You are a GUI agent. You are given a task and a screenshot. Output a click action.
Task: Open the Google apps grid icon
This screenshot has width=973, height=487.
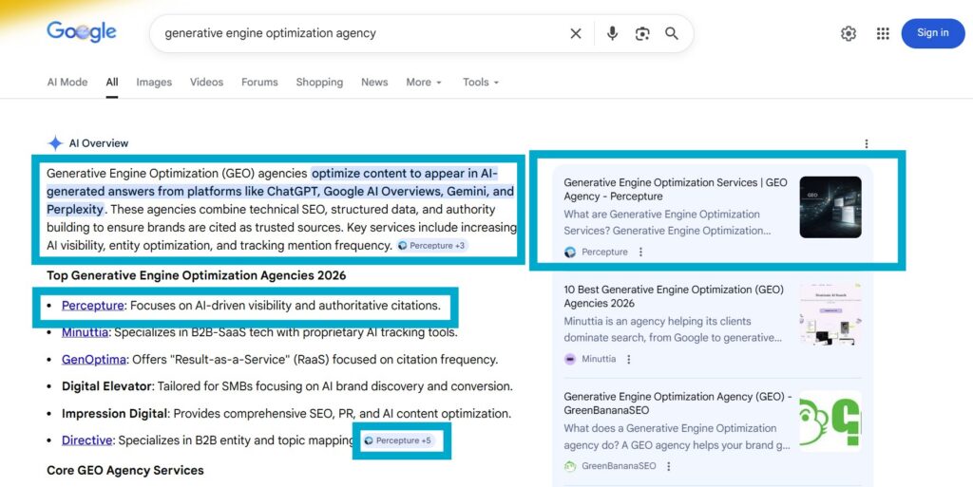pos(883,33)
